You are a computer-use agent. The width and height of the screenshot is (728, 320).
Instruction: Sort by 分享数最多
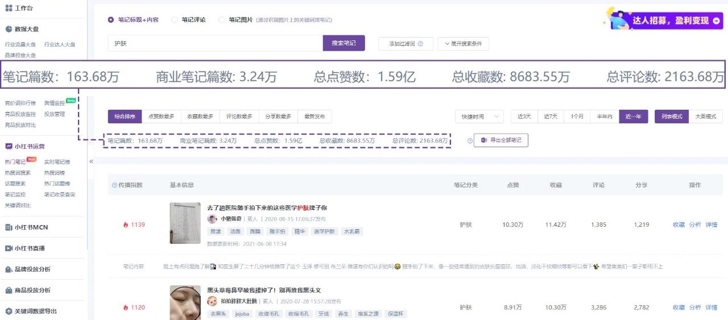(278, 117)
